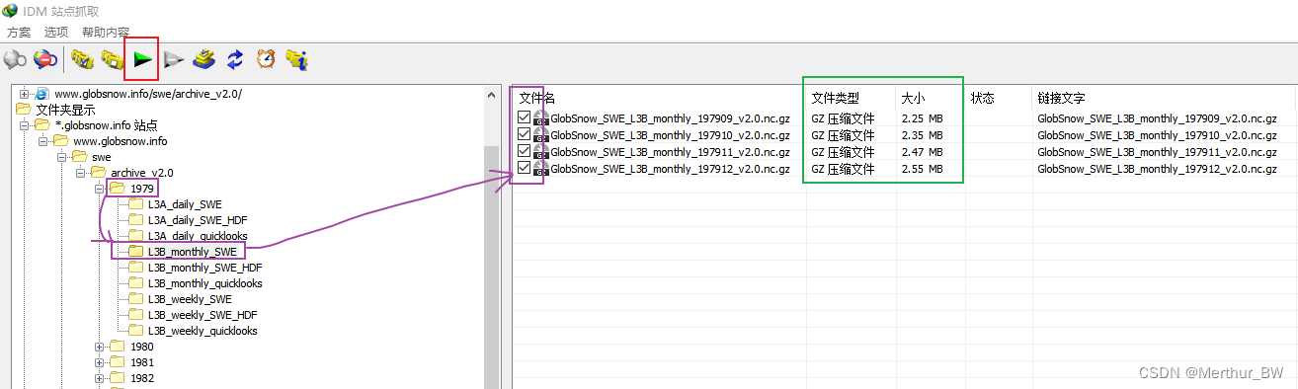Select the archive_v2.0 folder label

point(141,173)
